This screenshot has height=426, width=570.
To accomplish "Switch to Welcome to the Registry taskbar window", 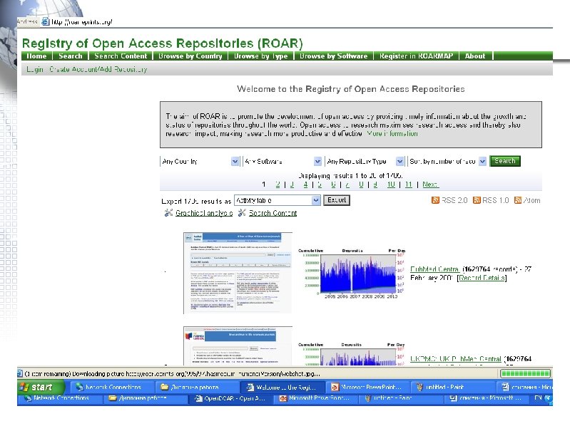I will pyautogui.click(x=281, y=387).
